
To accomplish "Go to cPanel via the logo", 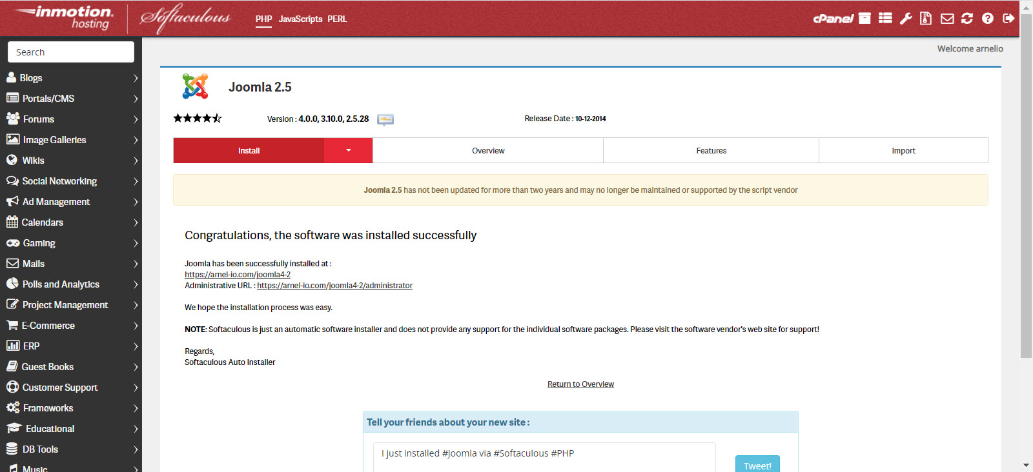I will coord(833,19).
